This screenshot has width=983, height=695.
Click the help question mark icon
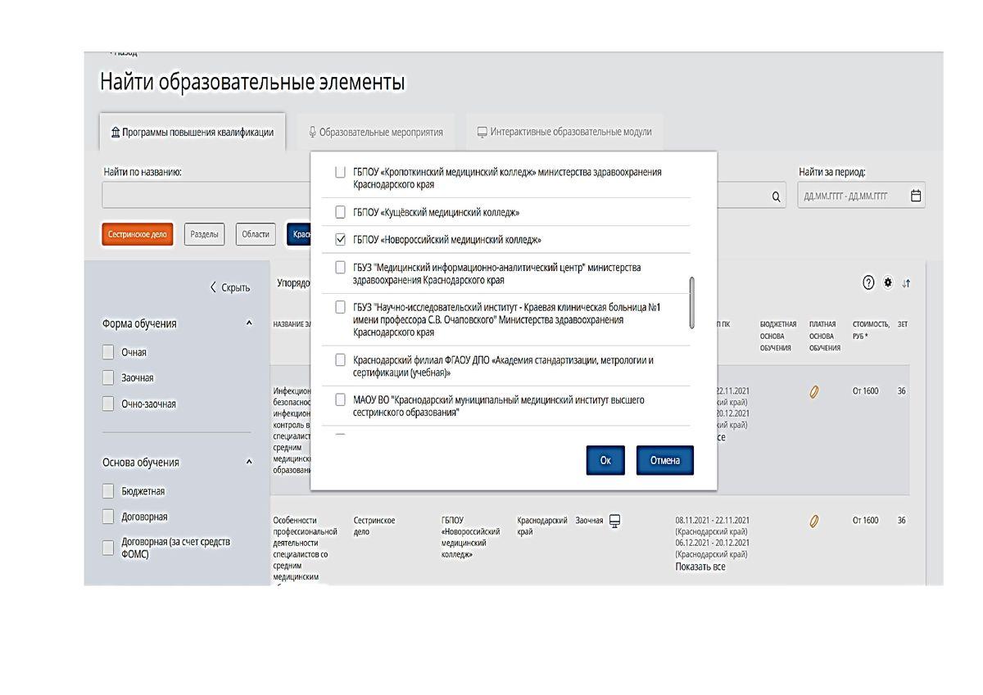868,282
